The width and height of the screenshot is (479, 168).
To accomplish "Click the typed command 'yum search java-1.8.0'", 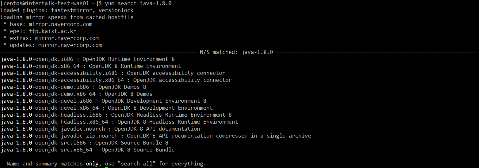I will 138,3.
